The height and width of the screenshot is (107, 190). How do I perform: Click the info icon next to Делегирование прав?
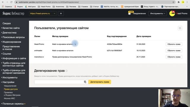click(x=66, y=71)
